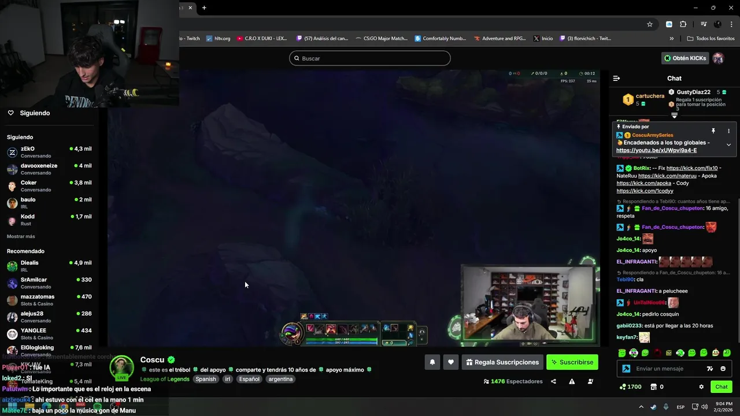The height and width of the screenshot is (416, 740).
Task: Expand the gift leaderboard handle
Action: click(x=674, y=116)
